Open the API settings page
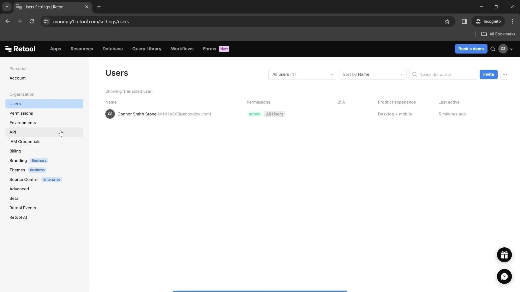This screenshot has width=520, height=292. tap(12, 132)
